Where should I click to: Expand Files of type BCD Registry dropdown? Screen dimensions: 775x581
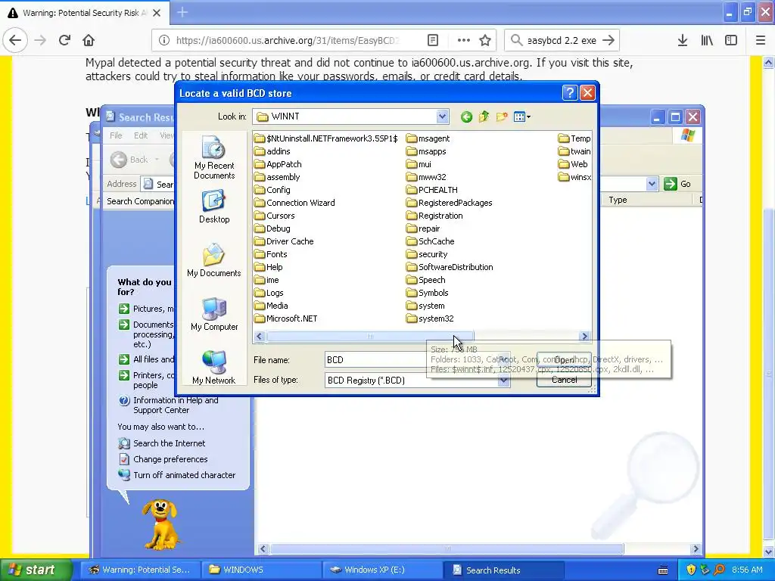pyautogui.click(x=503, y=381)
